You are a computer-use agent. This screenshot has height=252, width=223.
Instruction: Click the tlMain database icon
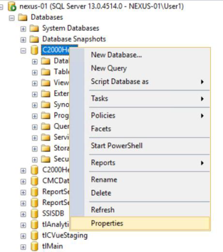[x=34, y=246]
